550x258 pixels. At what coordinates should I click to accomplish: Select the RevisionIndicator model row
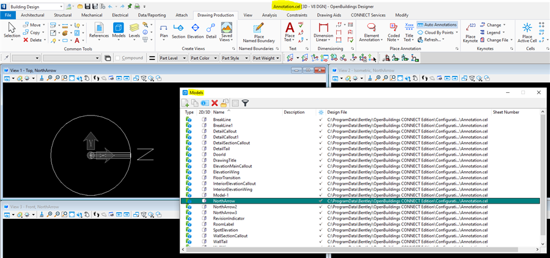[x=361, y=218]
